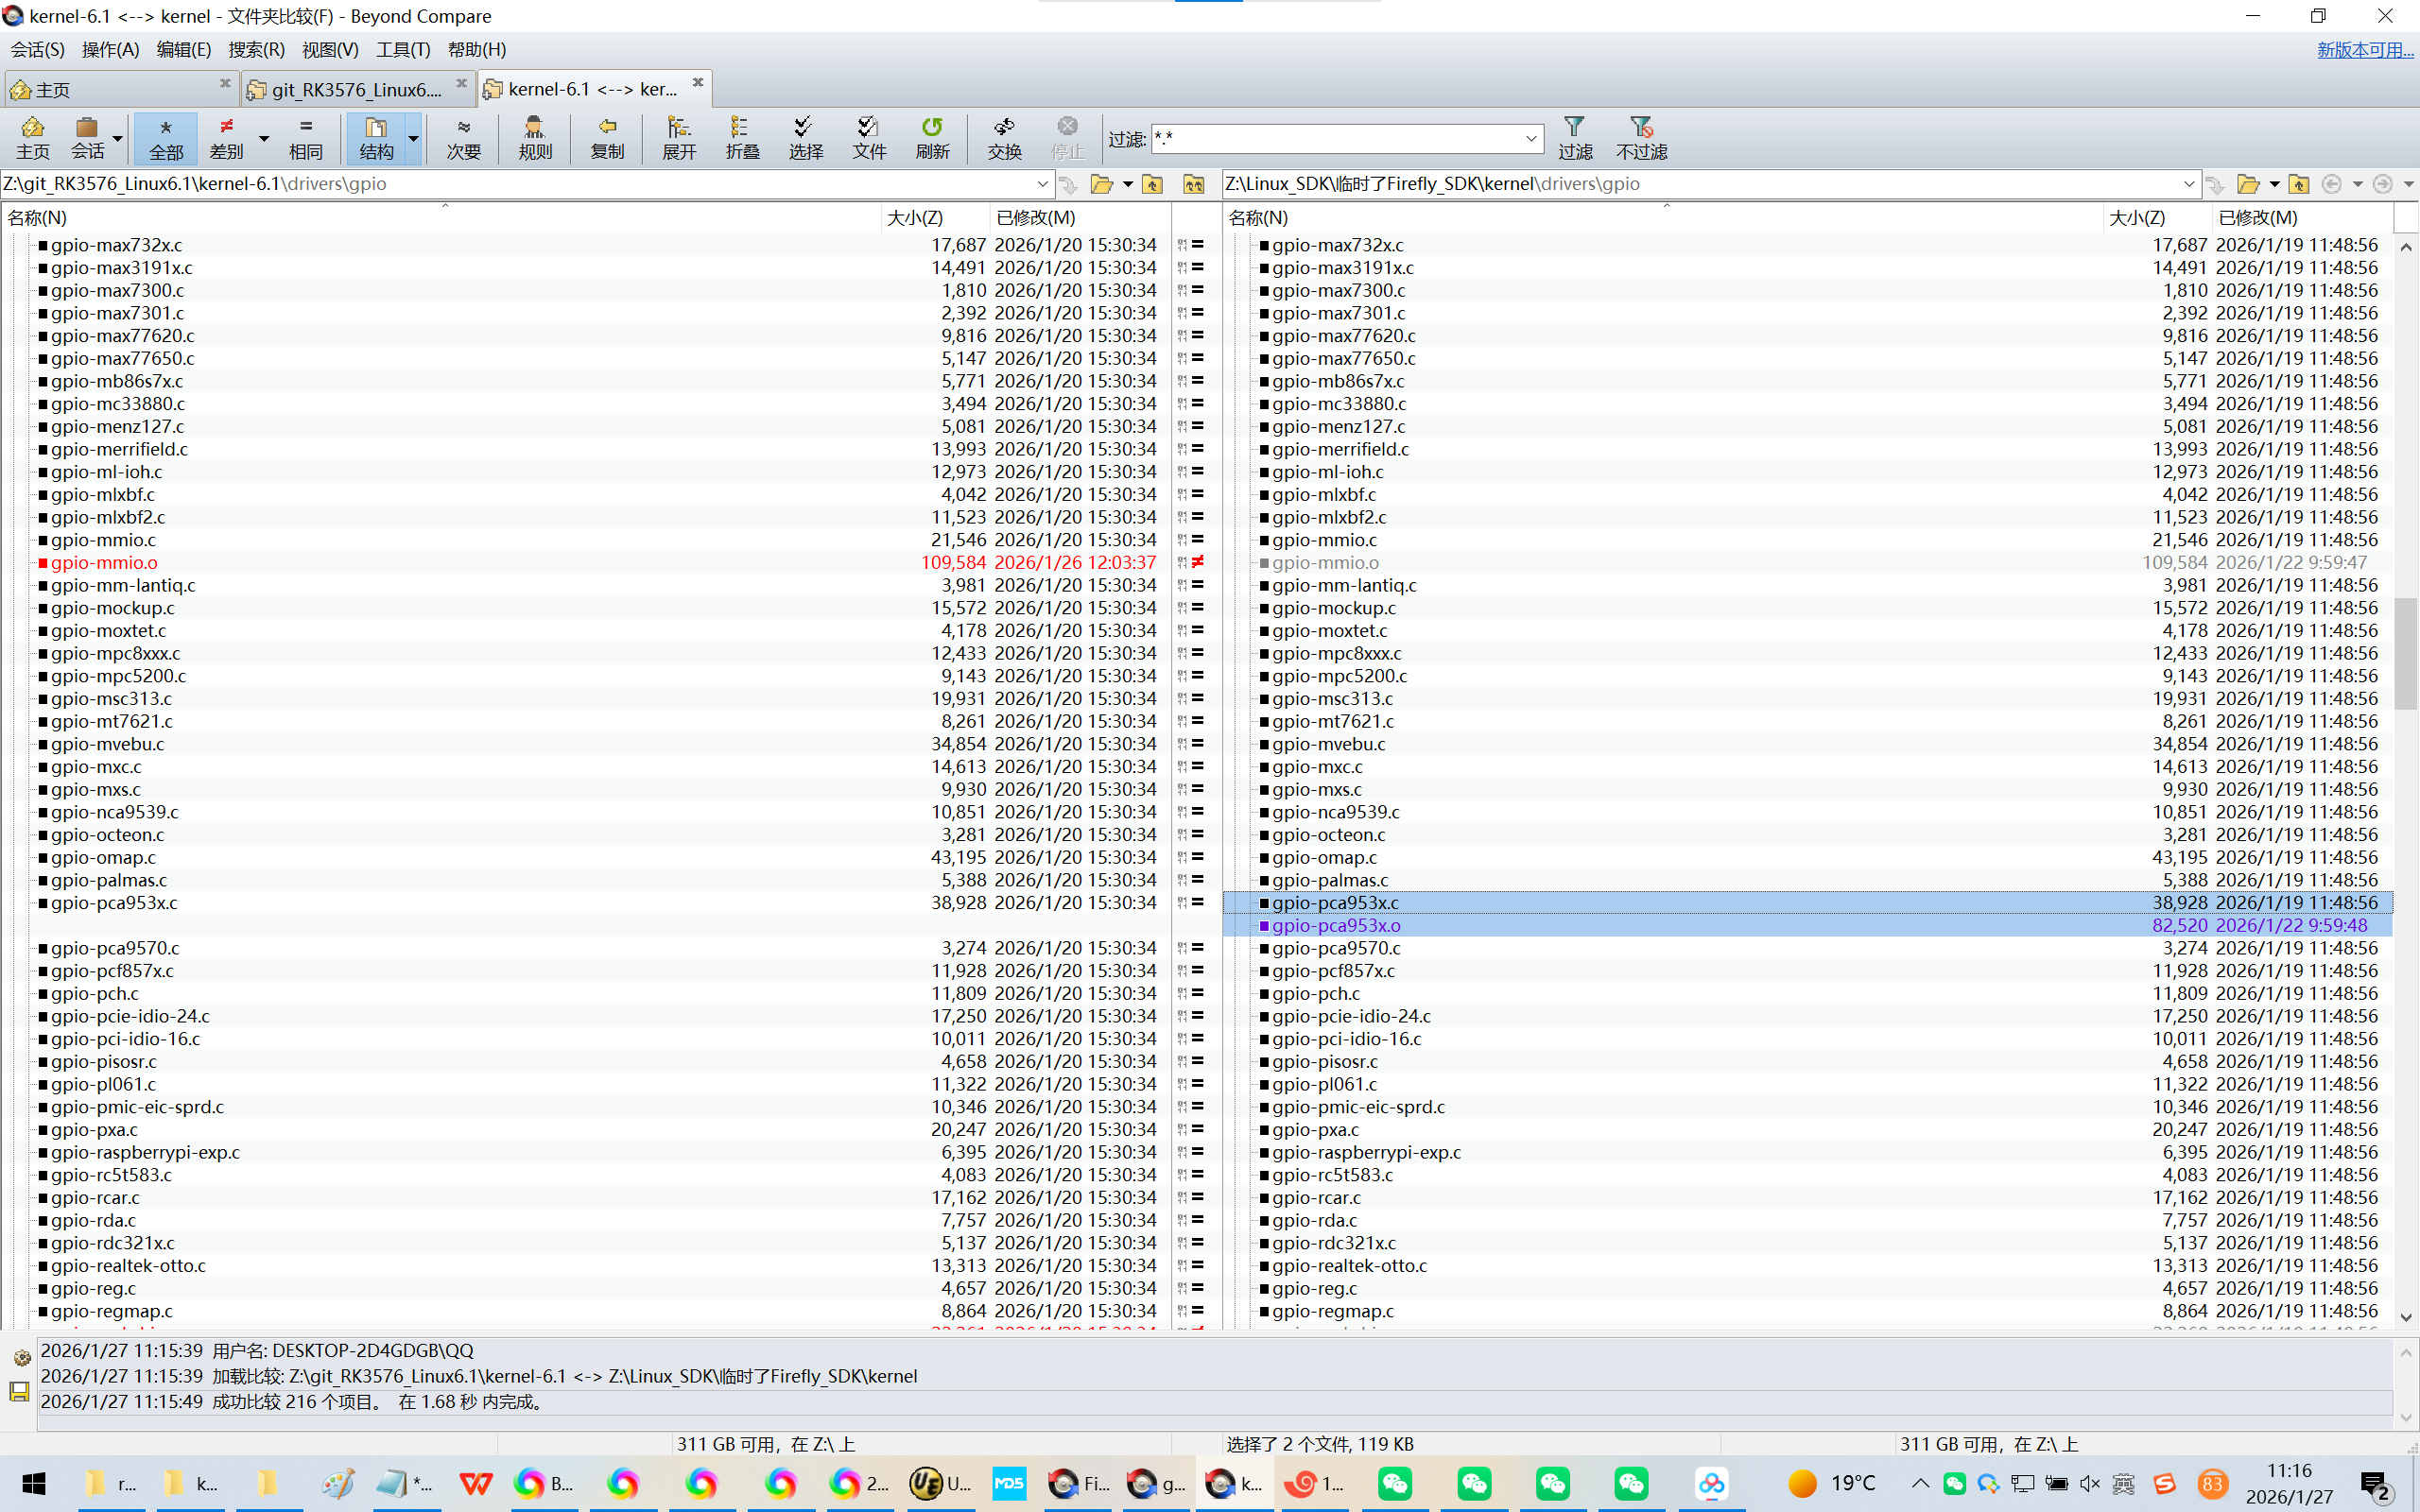Click the Refresh (刷新) green icon
The width and height of the screenshot is (2420, 1512).
click(932, 137)
